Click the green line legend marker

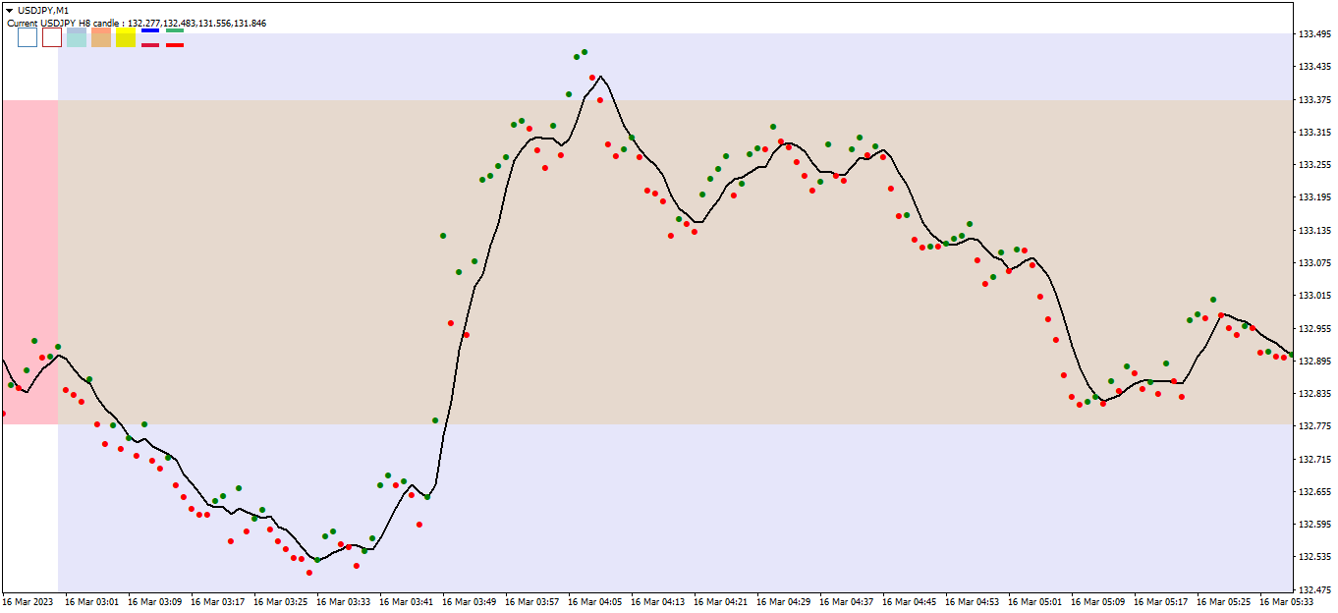175,30
